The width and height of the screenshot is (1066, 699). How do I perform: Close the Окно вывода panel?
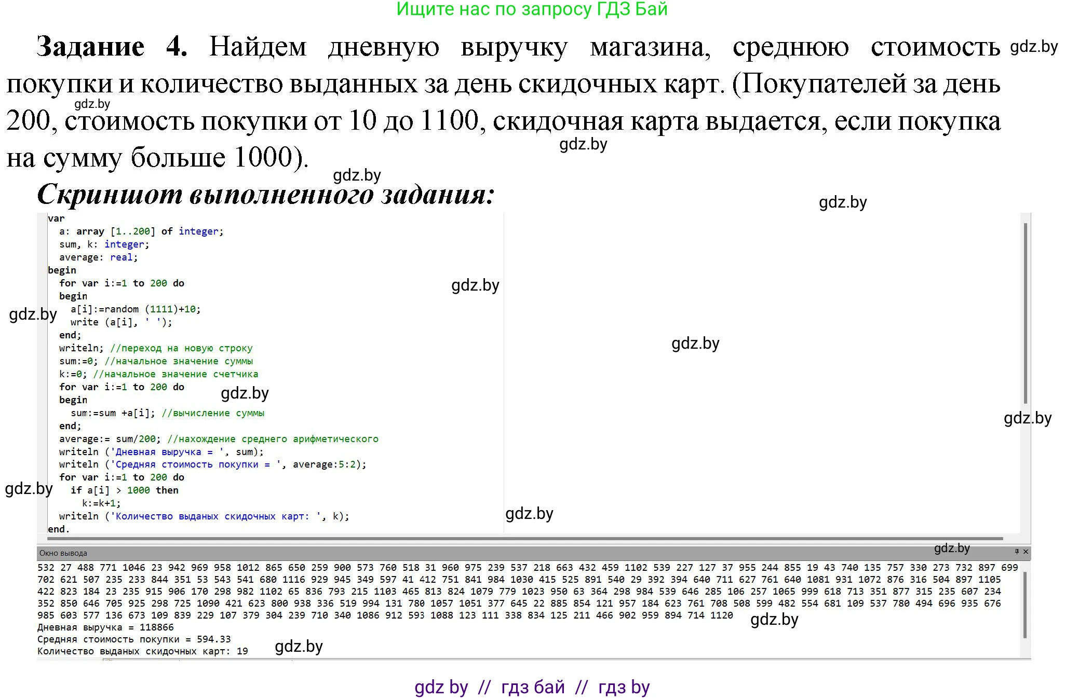1025,552
